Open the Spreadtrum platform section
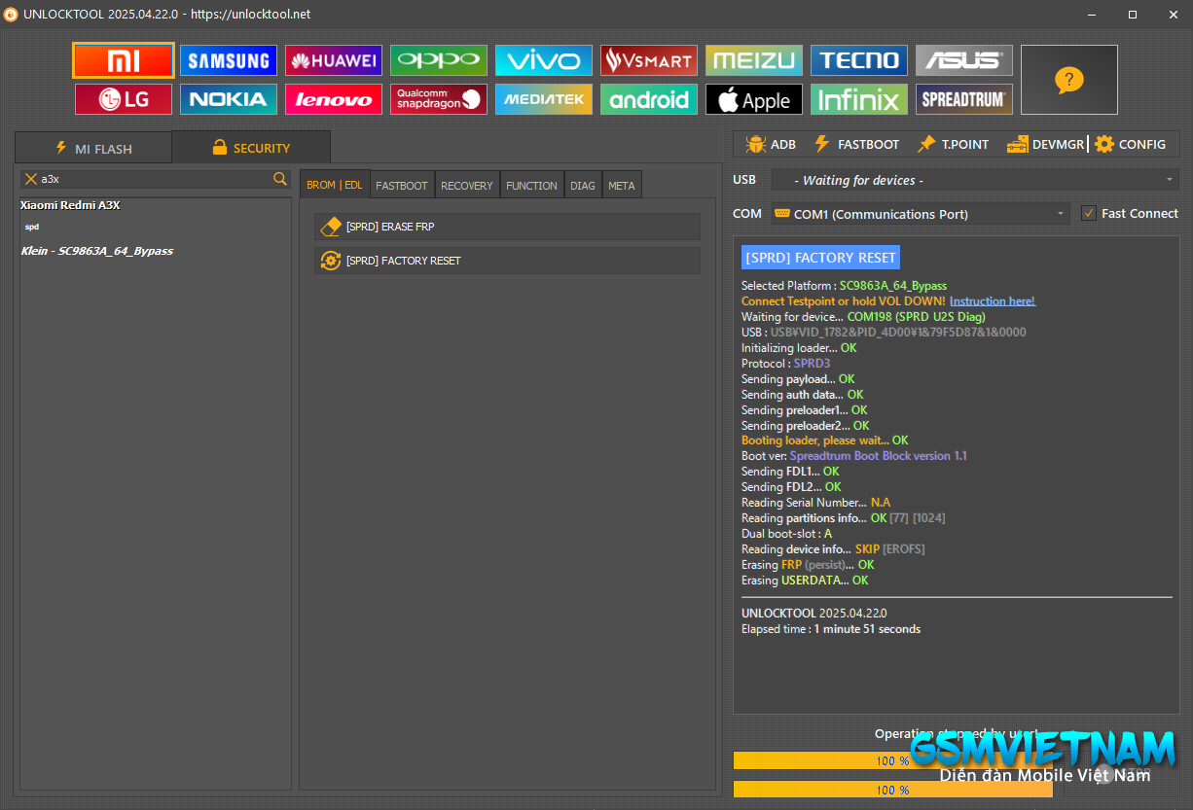Viewport: 1193px width, 810px height. (964, 99)
